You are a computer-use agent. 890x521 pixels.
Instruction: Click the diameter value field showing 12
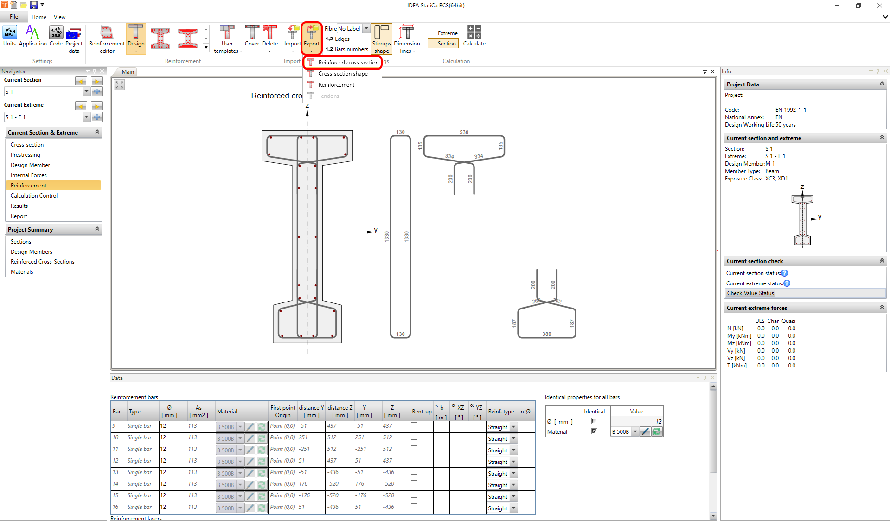[636, 421]
